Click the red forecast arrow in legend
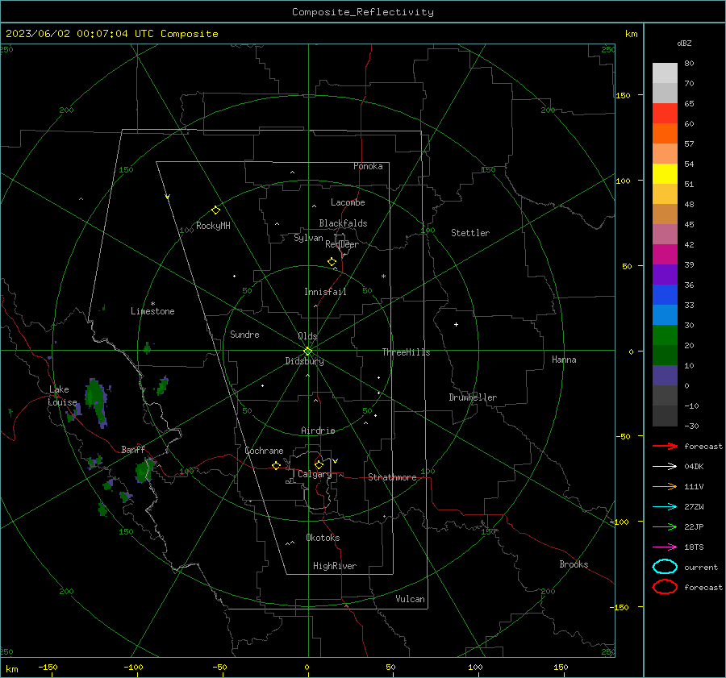The height and width of the screenshot is (678, 726). (665, 446)
